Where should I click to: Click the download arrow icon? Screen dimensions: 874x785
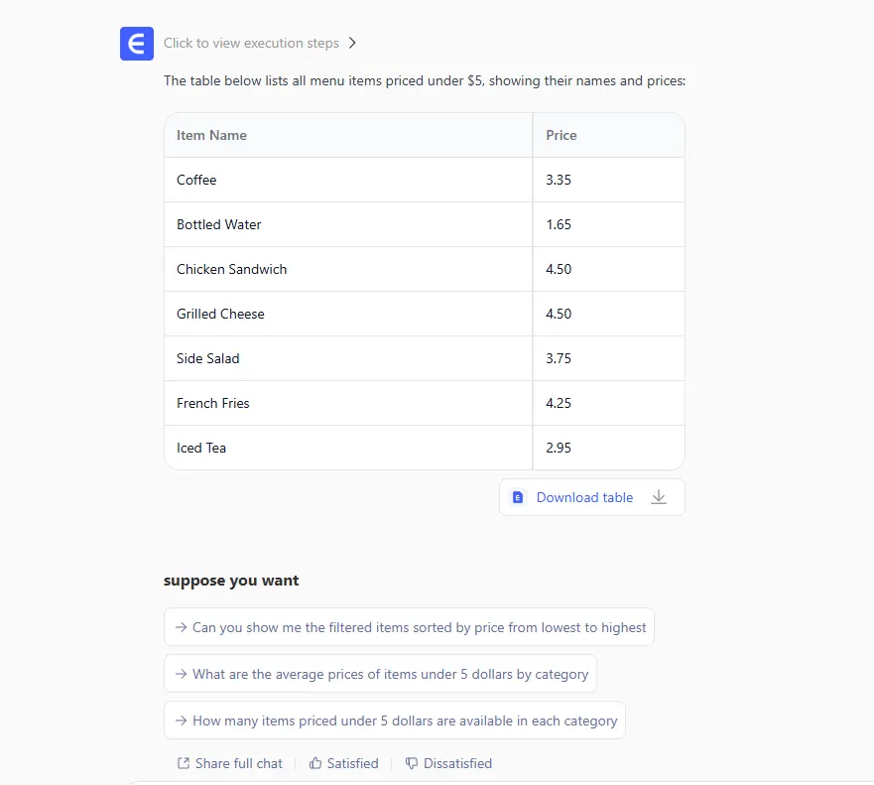click(659, 497)
